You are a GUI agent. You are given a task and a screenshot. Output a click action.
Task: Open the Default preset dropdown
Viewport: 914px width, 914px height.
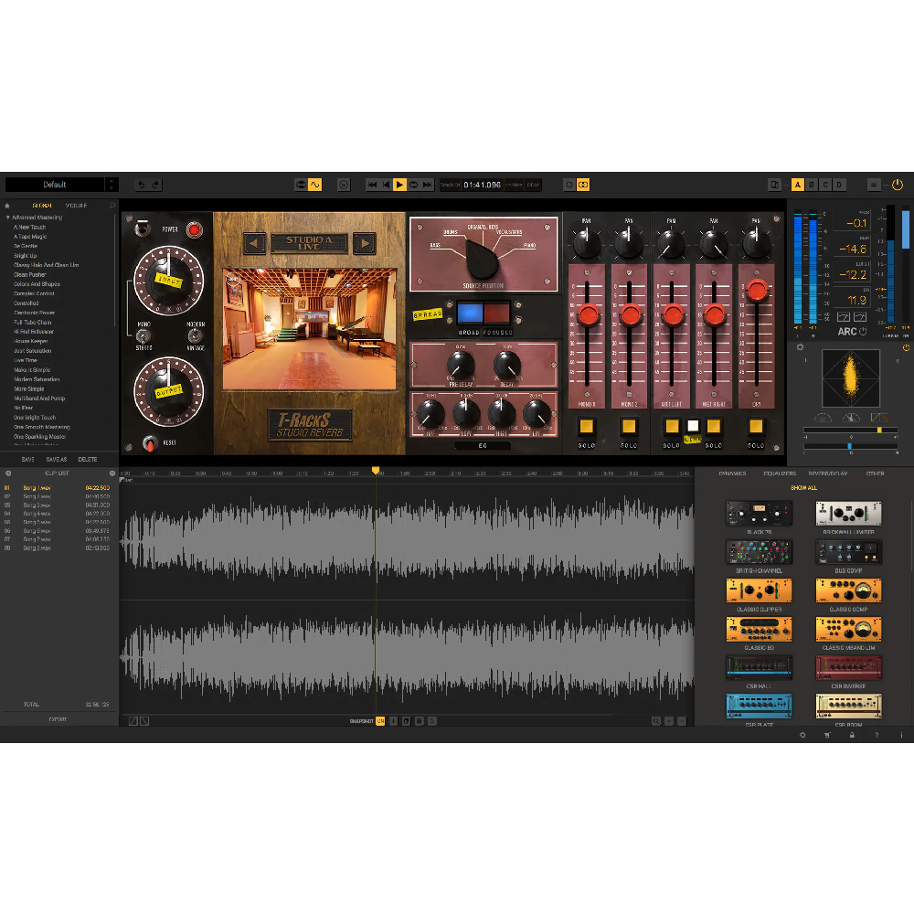click(x=62, y=184)
